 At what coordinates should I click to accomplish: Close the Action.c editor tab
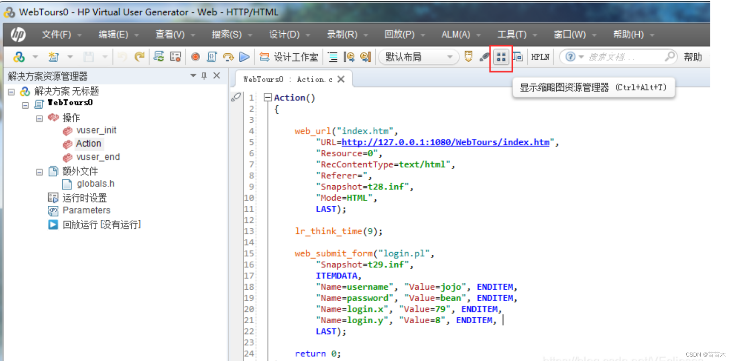(341, 79)
